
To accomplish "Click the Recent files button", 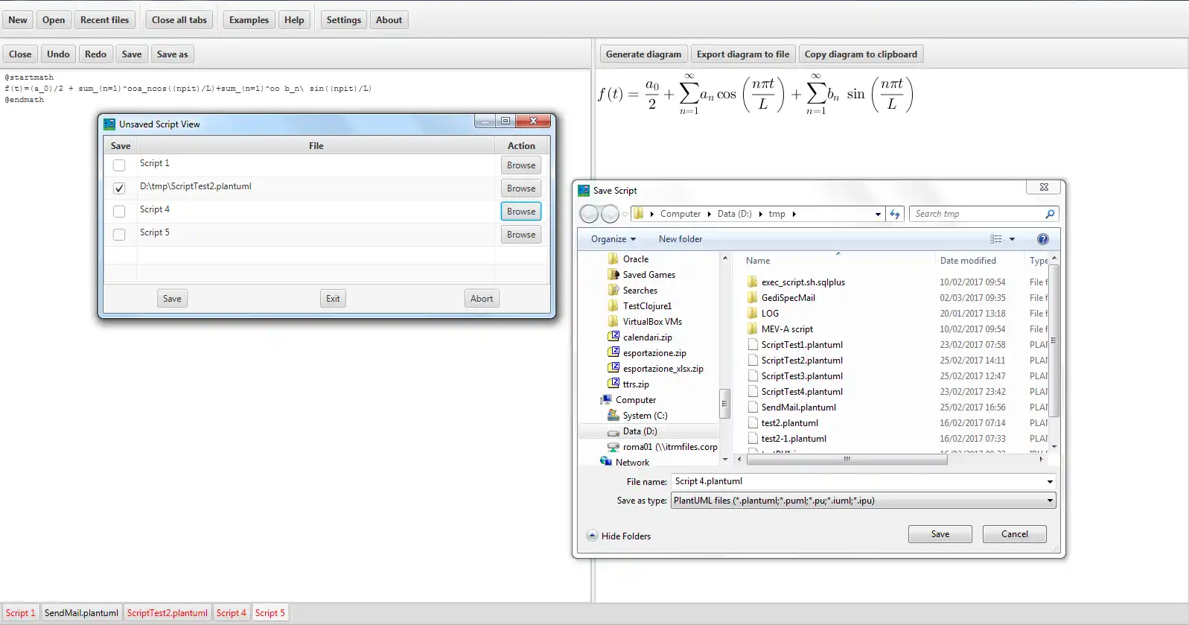I will (x=104, y=20).
